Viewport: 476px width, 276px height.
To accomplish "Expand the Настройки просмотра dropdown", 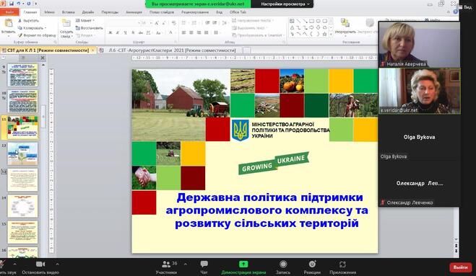I will tap(282, 4).
